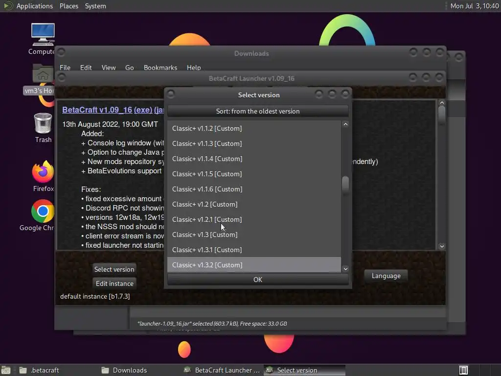Select Classic+ v1.1.5 [Custom]
Image resolution: width=501 pixels, height=376 pixels.
coord(254,174)
